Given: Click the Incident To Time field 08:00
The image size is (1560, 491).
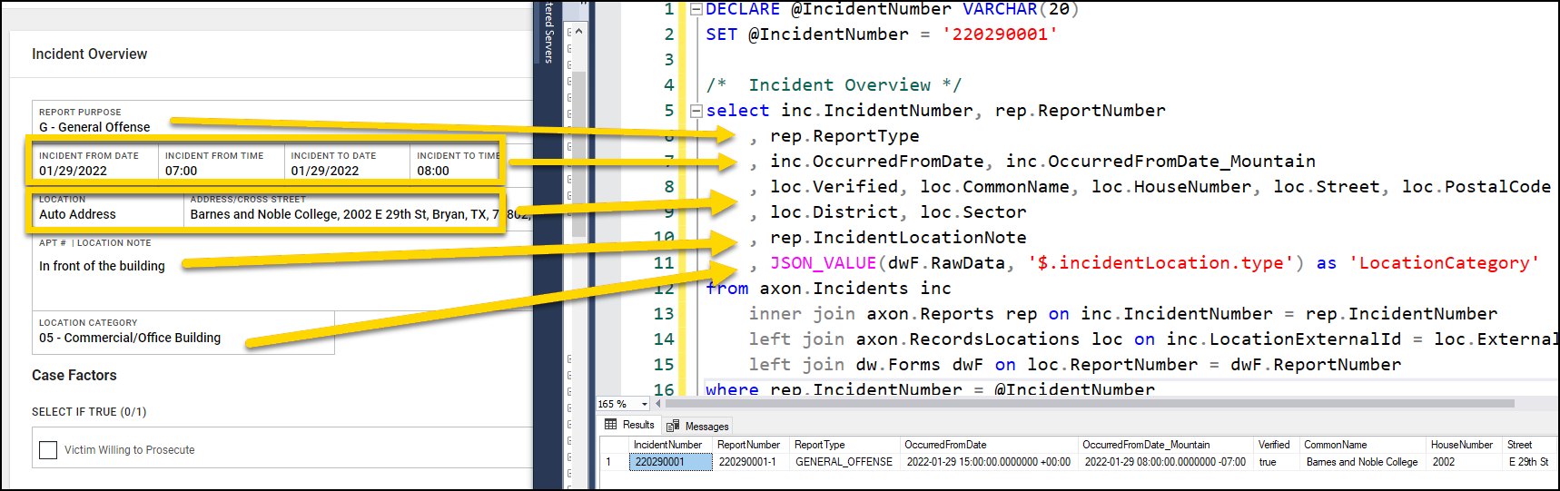Looking at the screenshot, I should pyautogui.click(x=456, y=163).
